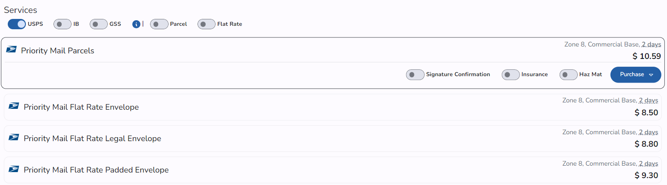Click USPS logo beside Flat Rate Padded Envelope
Image resolution: width=667 pixels, height=185 pixels.
tap(14, 169)
